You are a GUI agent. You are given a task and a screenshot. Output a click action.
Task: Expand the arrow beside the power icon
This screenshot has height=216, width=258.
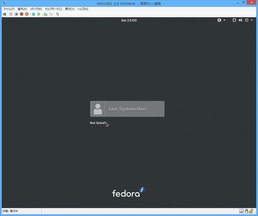pyautogui.click(x=252, y=20)
